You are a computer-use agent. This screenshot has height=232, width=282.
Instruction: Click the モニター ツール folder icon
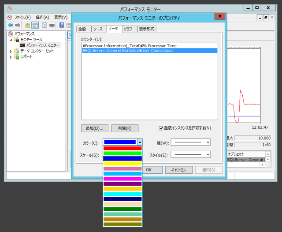tap(16, 39)
